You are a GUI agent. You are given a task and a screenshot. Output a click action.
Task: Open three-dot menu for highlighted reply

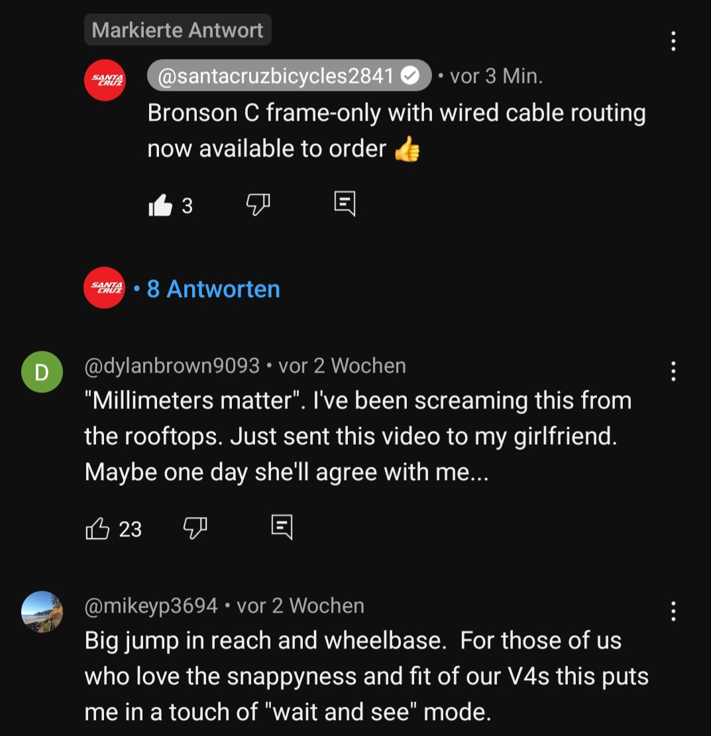[673, 42]
